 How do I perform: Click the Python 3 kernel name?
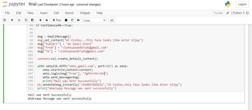pyautogui.click(x=239, y=13)
